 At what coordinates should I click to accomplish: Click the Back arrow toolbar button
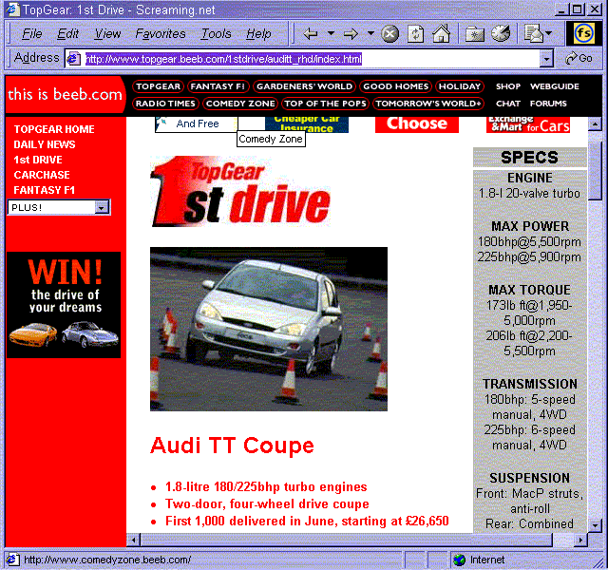311,34
